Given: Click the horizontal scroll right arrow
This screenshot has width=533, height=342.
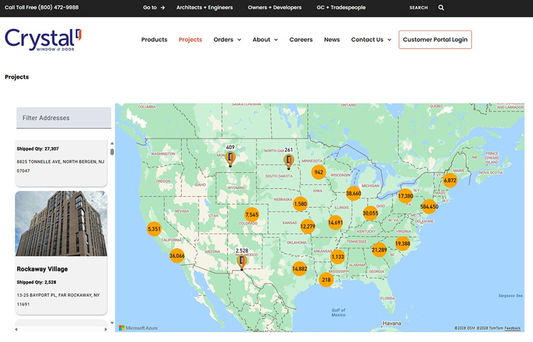Looking at the screenshot, I should coord(106,329).
